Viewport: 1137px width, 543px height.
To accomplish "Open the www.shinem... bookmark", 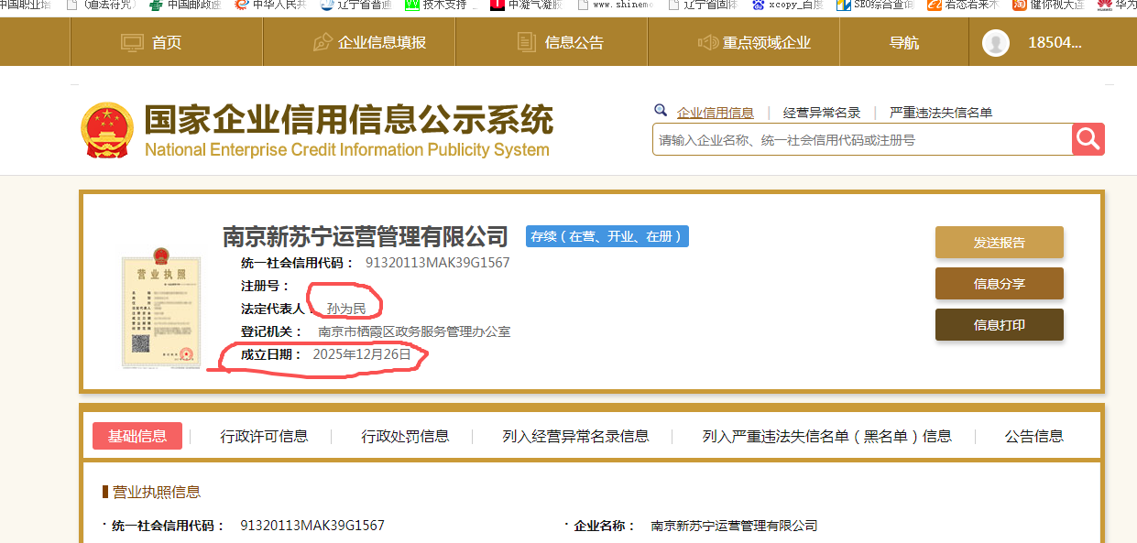I will [x=615, y=5].
